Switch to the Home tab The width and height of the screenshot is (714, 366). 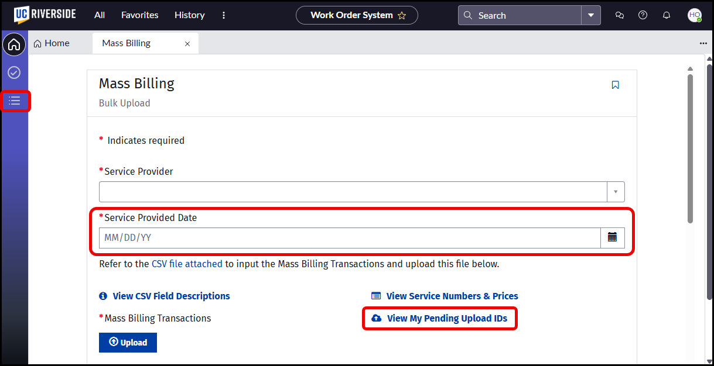(57, 43)
